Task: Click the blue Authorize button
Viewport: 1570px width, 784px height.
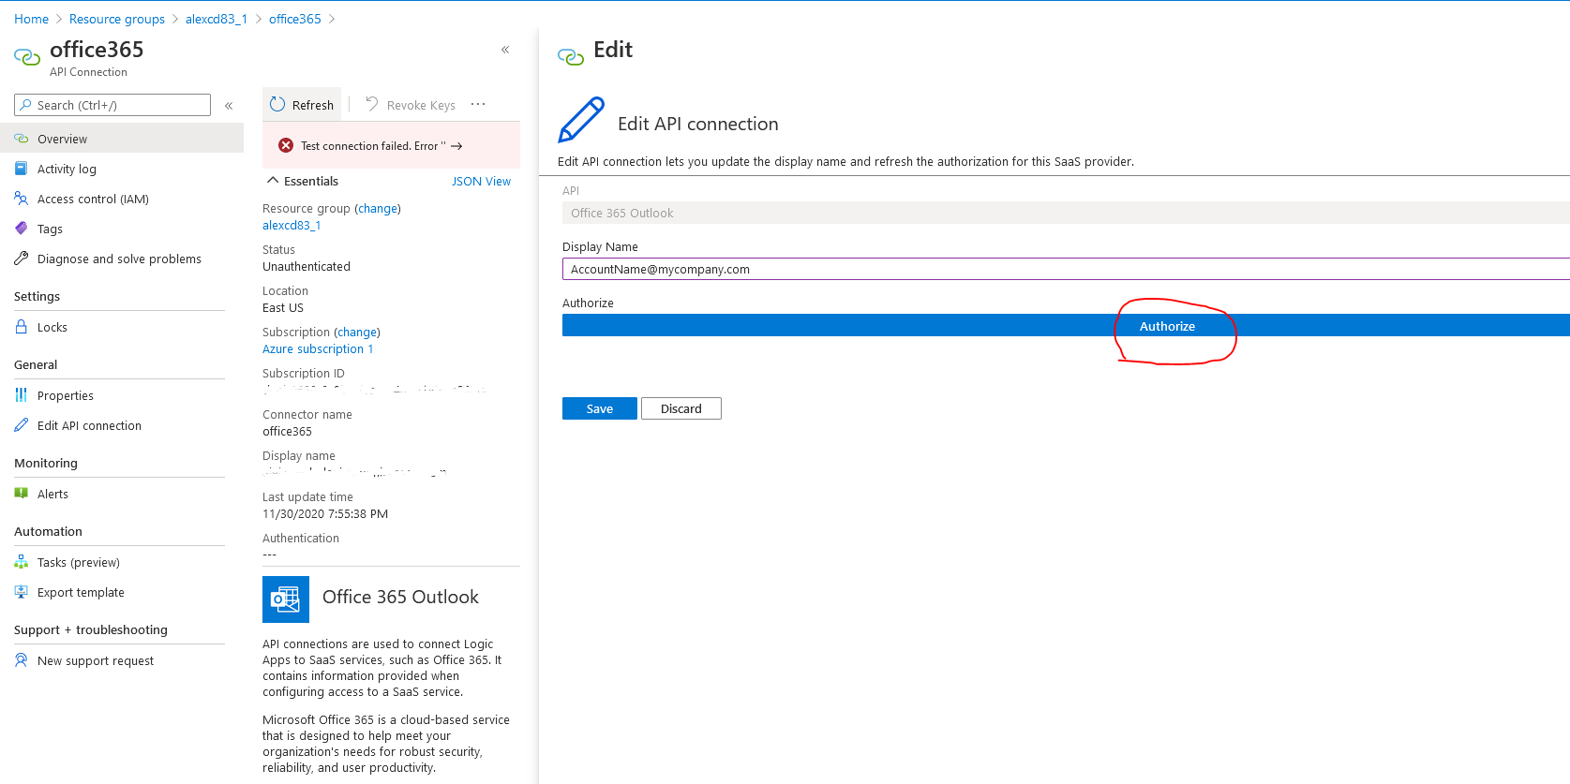Action: pos(1066,325)
